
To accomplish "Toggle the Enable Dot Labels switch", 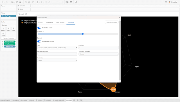I will pos(39,28).
